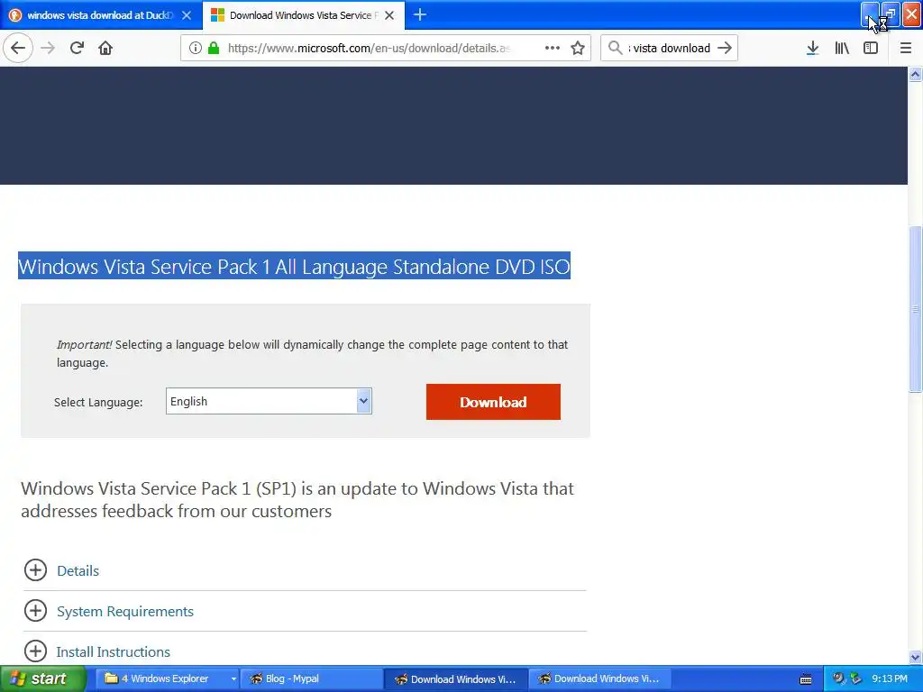Click the Important language notice text

point(312,353)
